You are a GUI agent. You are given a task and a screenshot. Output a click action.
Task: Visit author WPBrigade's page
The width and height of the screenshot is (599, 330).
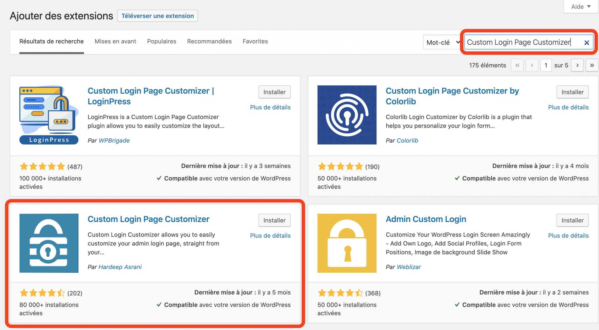[x=114, y=140]
